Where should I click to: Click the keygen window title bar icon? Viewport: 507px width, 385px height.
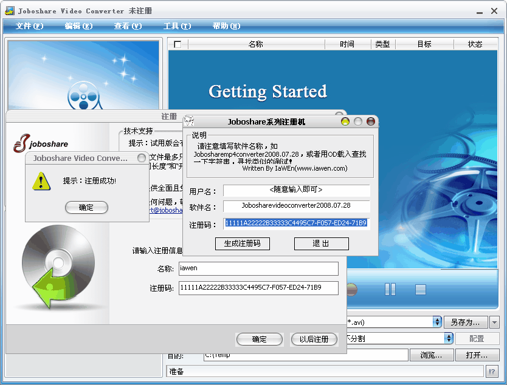coord(189,121)
